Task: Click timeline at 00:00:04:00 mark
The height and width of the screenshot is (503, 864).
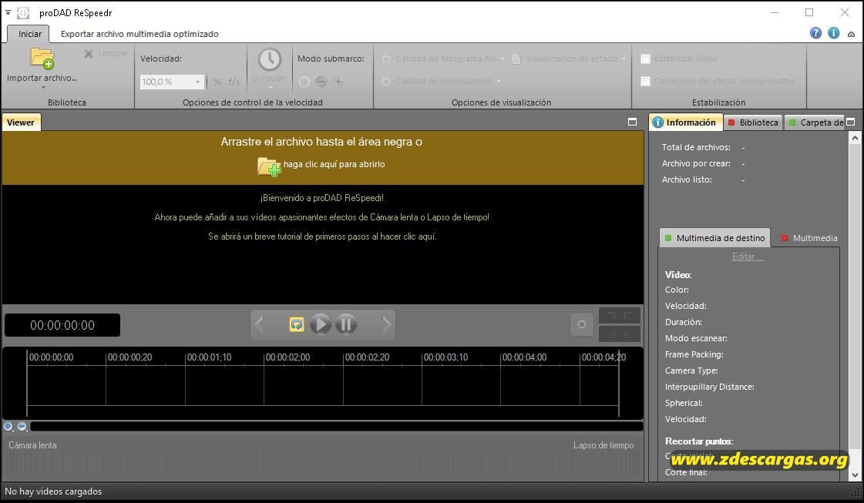Action: (524, 357)
